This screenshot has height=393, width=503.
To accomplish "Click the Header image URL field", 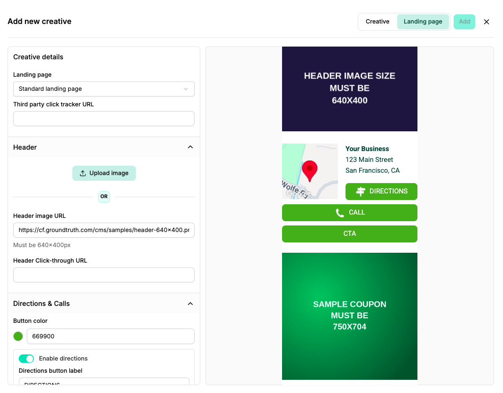I will pos(103,230).
